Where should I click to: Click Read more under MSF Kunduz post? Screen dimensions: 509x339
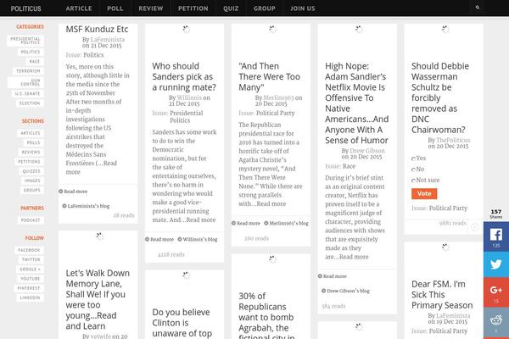(73, 192)
